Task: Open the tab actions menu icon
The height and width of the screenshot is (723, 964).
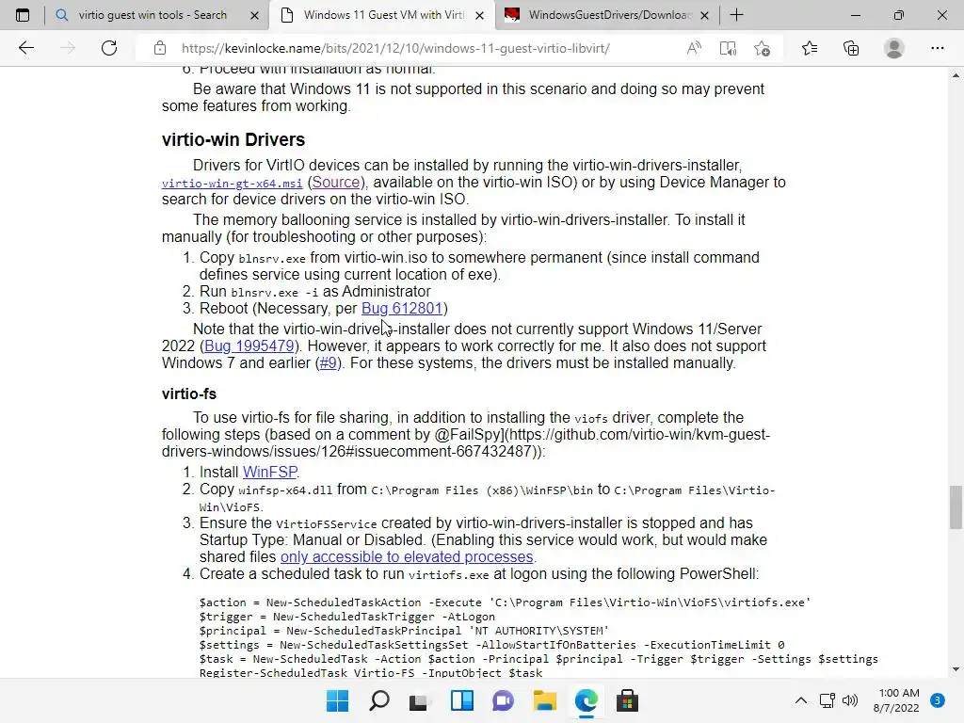Action: [x=23, y=15]
